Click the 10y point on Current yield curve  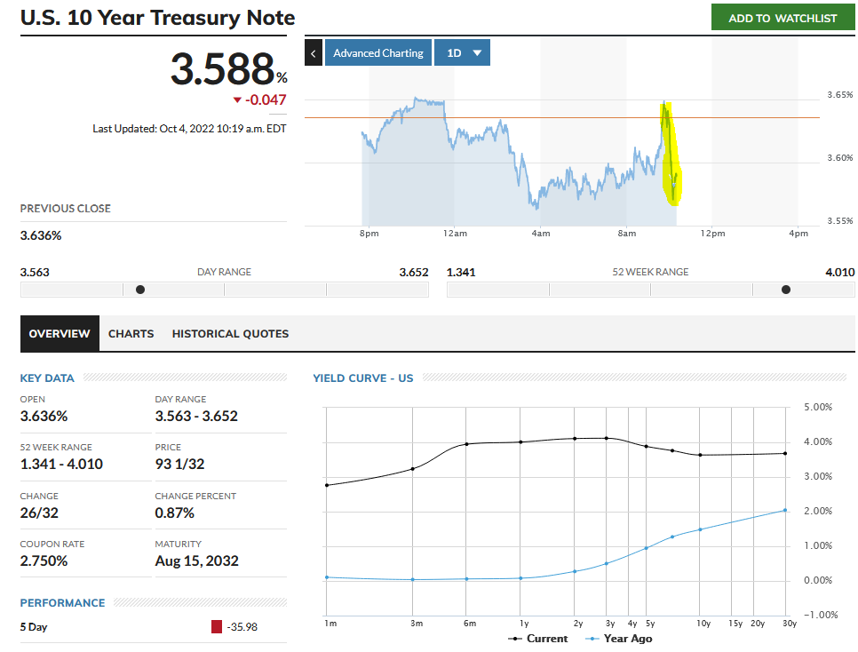point(700,455)
